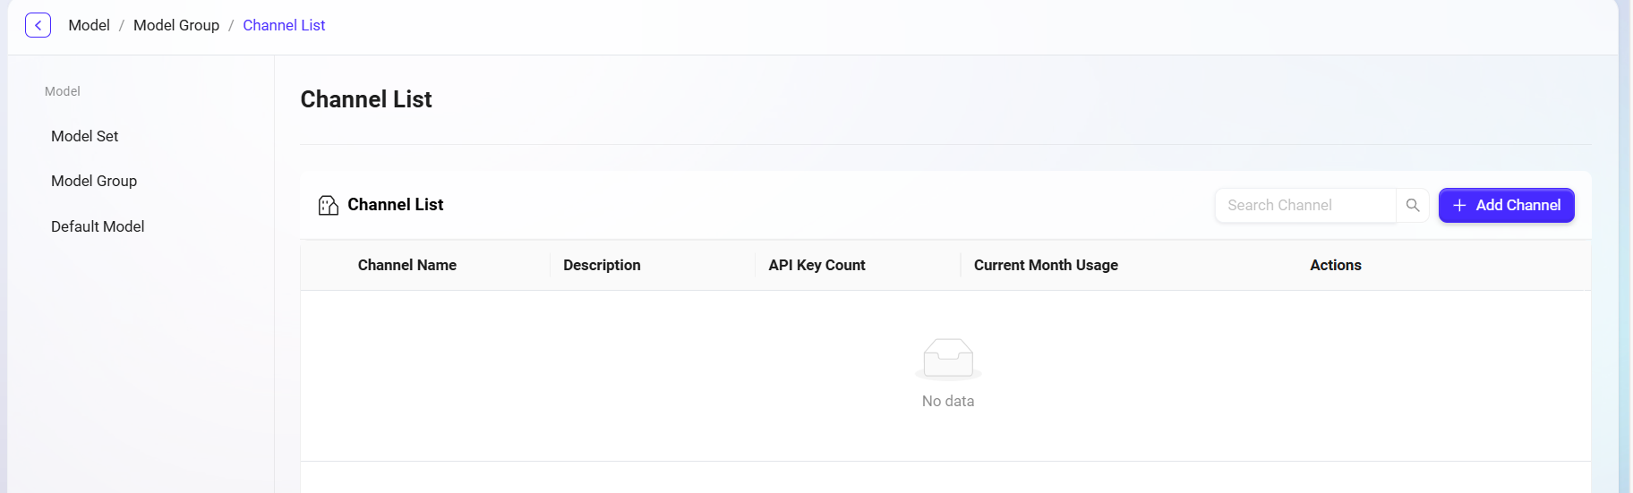The image size is (1633, 493).
Task: Click the back arrow icon in the top bar
Action: tap(38, 25)
